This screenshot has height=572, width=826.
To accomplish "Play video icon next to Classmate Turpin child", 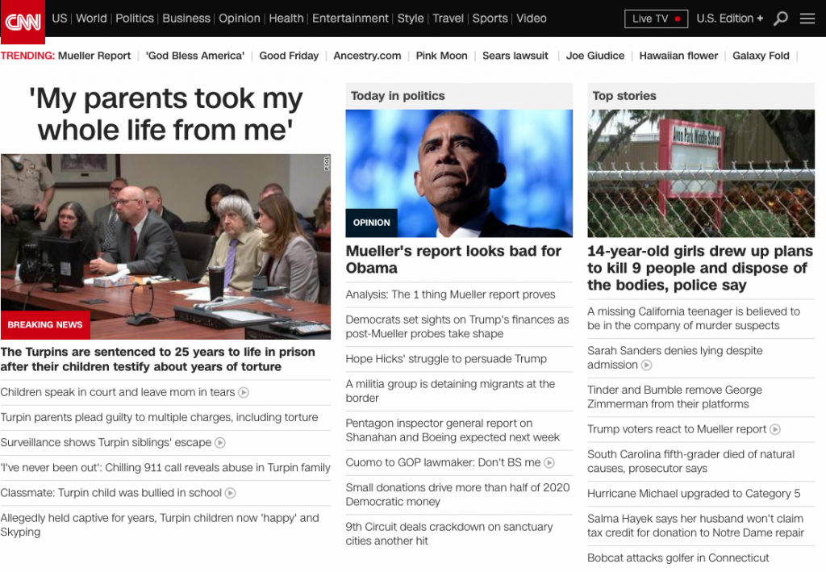I will click(x=230, y=493).
